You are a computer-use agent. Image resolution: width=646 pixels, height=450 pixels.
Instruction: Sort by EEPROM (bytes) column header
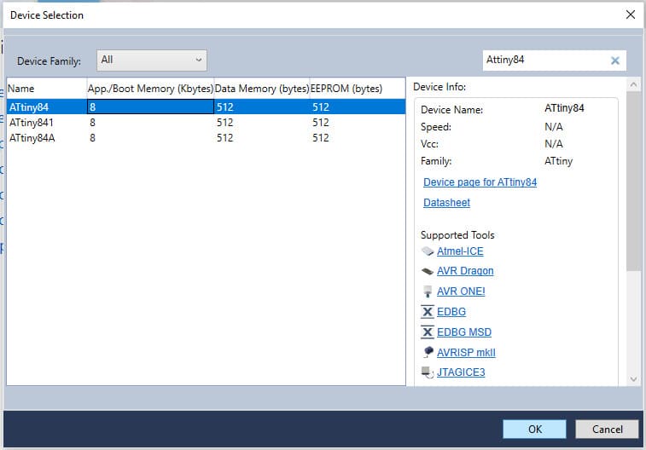click(357, 89)
